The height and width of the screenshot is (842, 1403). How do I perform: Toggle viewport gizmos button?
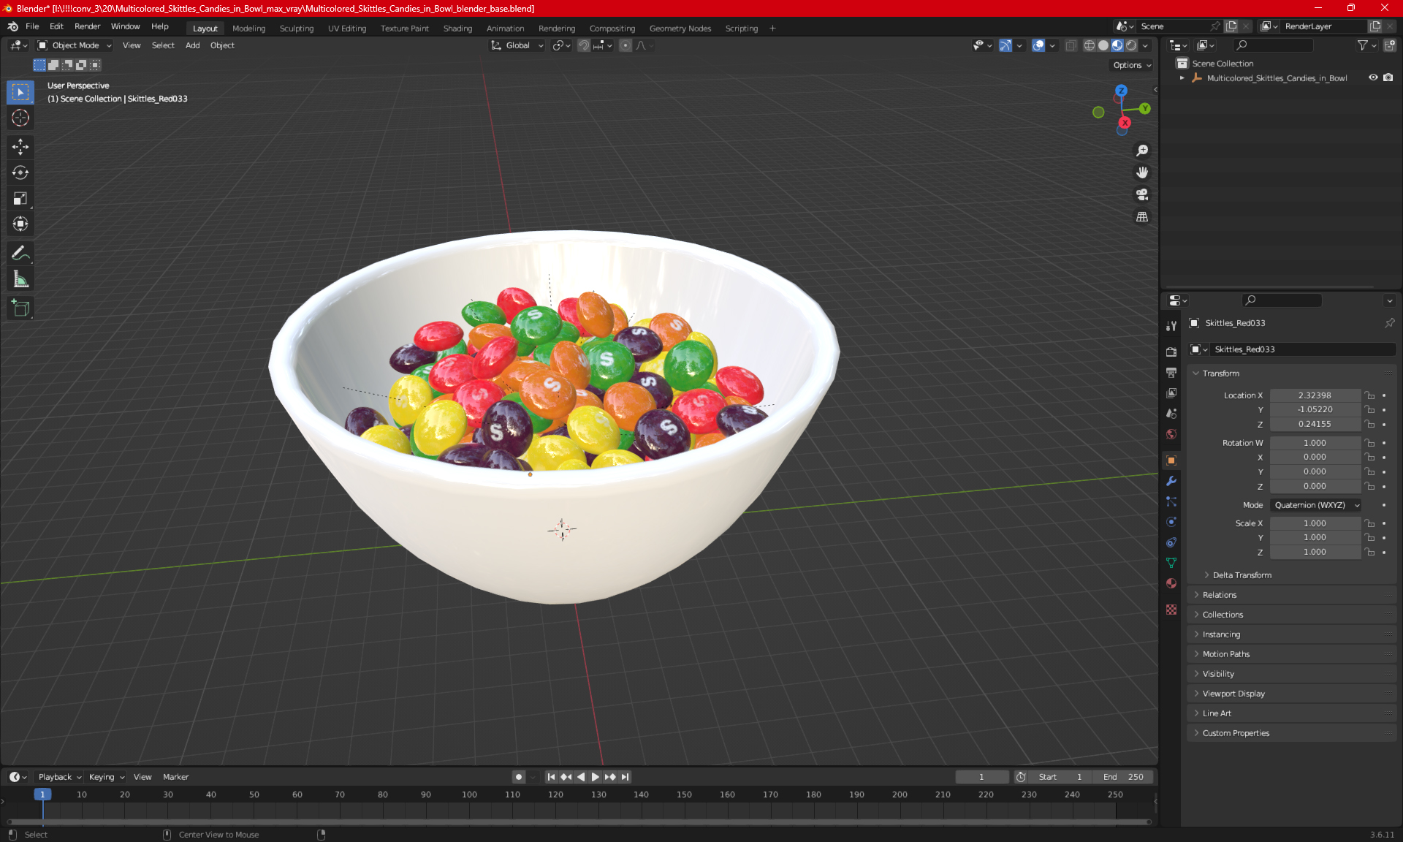1005,45
